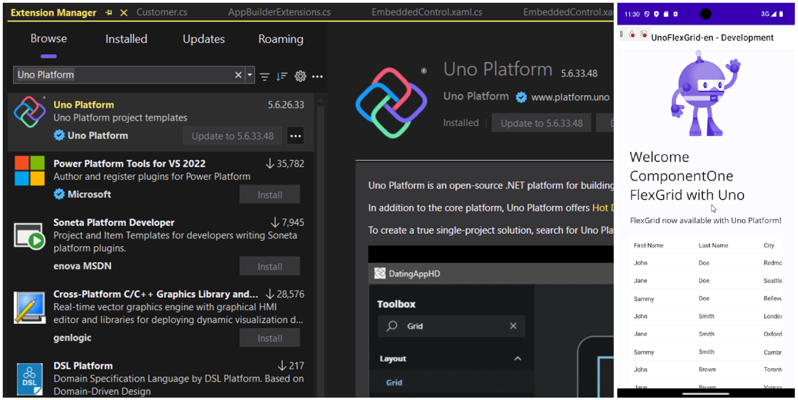Click the First Name column header
The width and height of the screenshot is (798, 400).
click(x=649, y=245)
